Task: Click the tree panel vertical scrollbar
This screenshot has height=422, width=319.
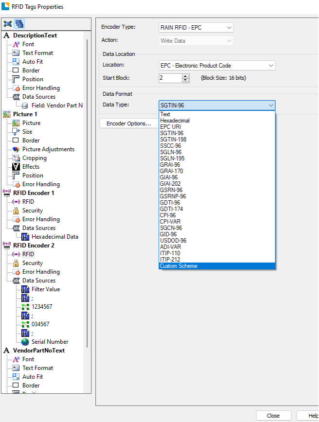Action: point(87,193)
